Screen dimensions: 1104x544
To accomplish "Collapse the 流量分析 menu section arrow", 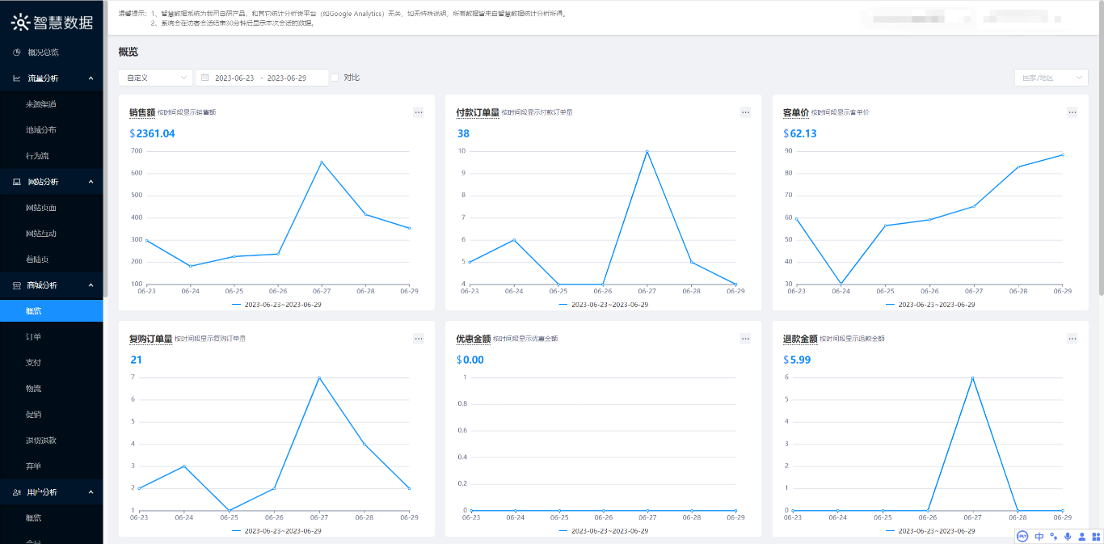I will tap(91, 78).
